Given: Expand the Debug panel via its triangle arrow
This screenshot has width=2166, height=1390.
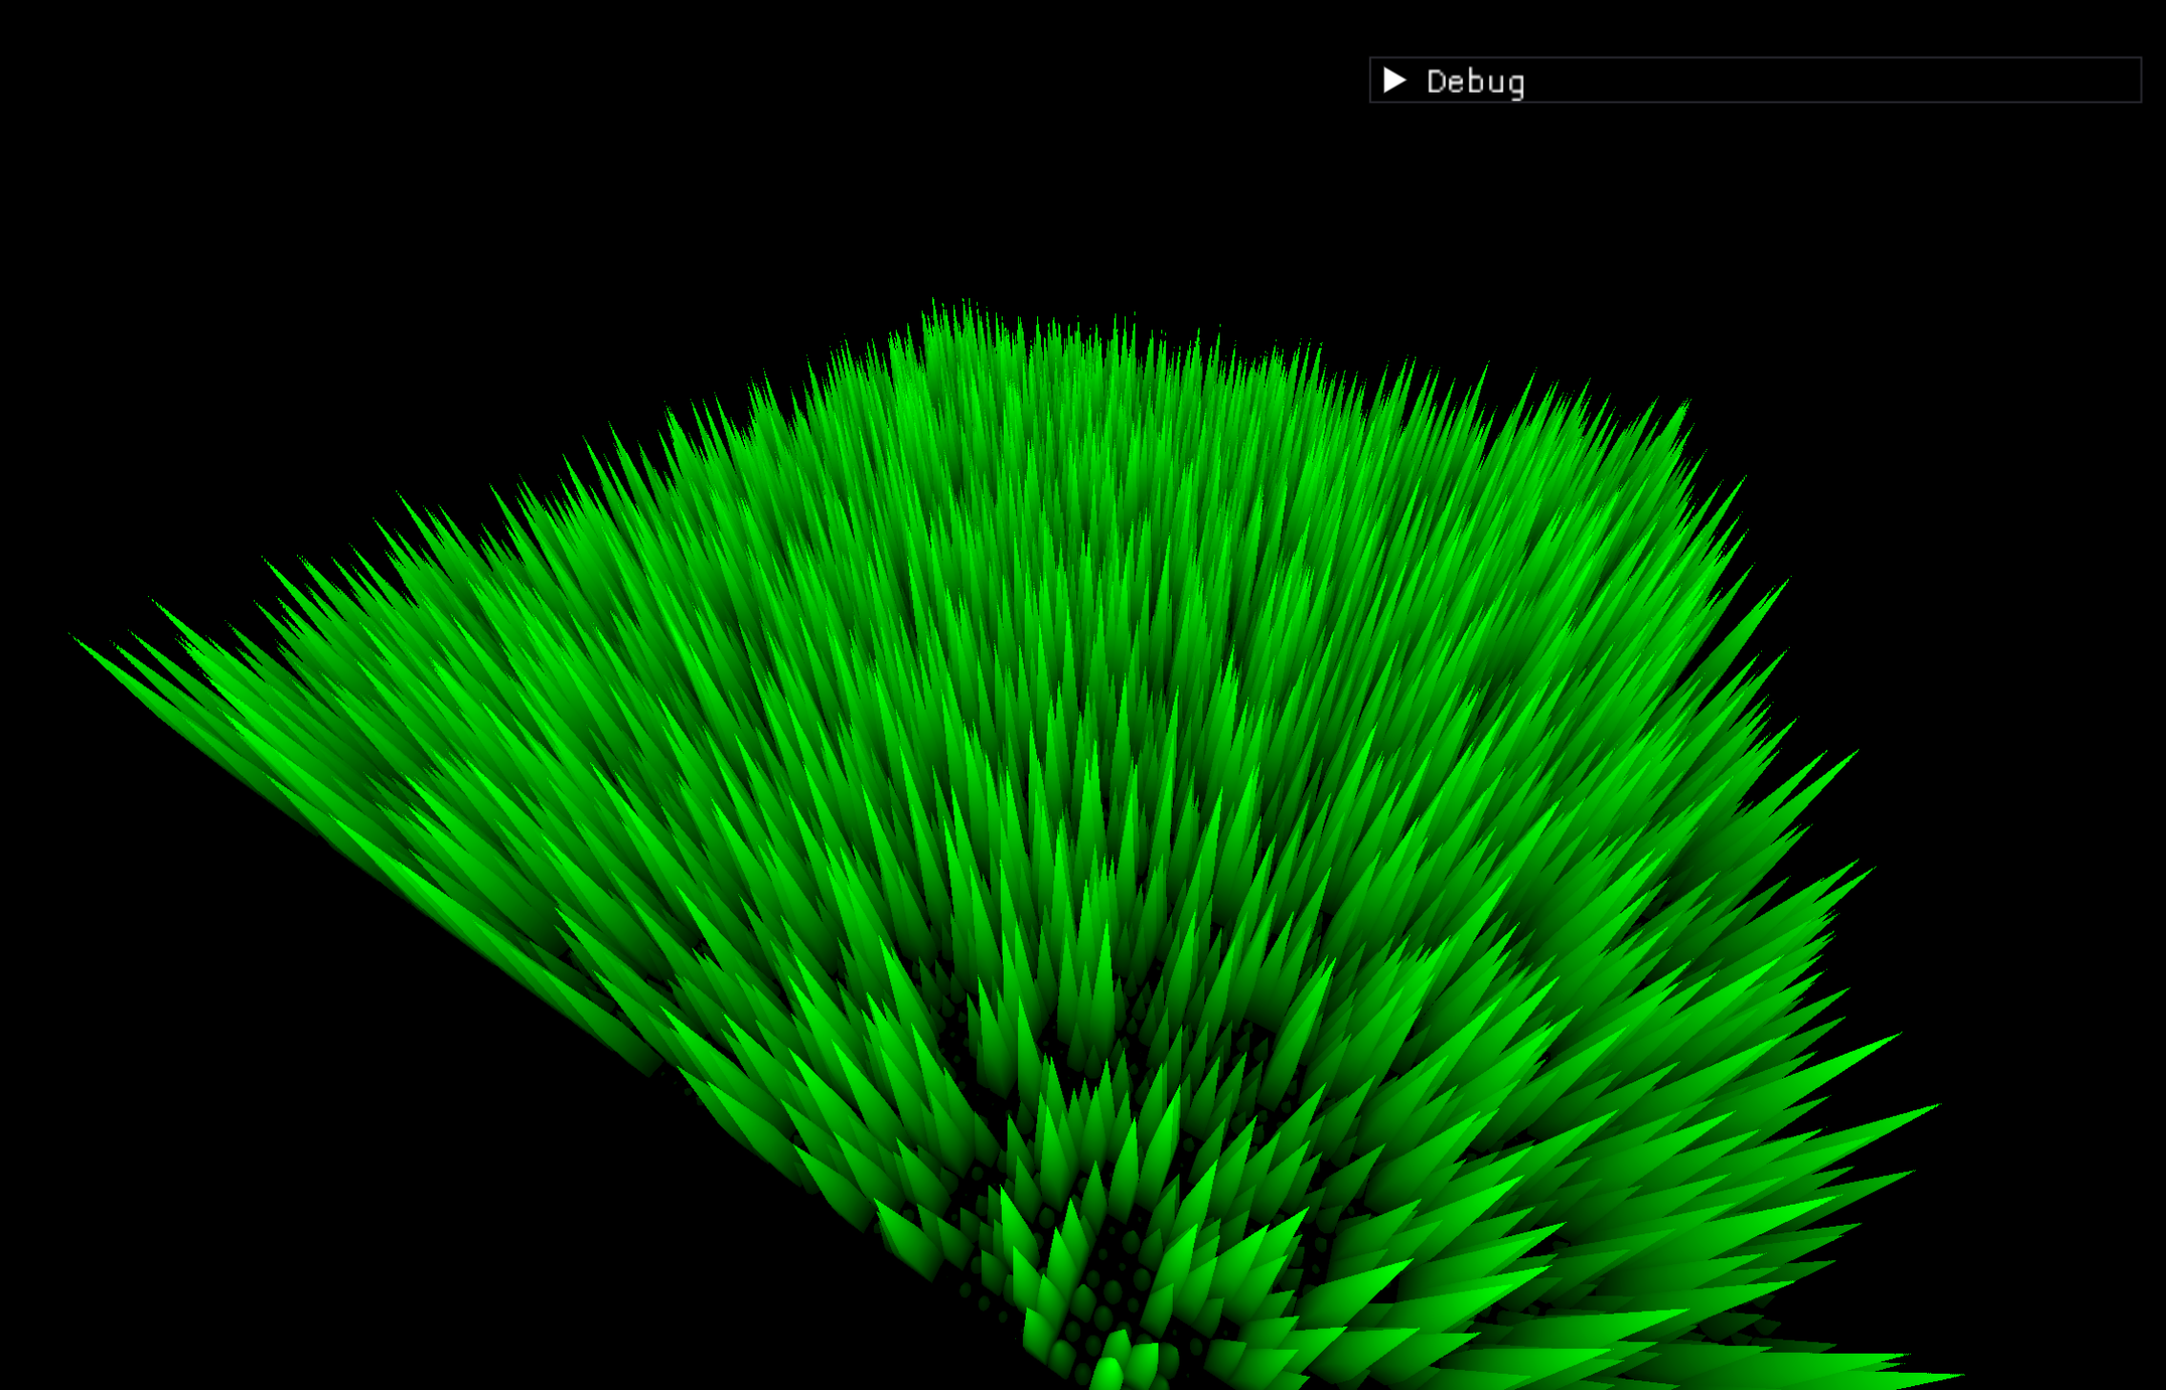Looking at the screenshot, I should [1394, 80].
